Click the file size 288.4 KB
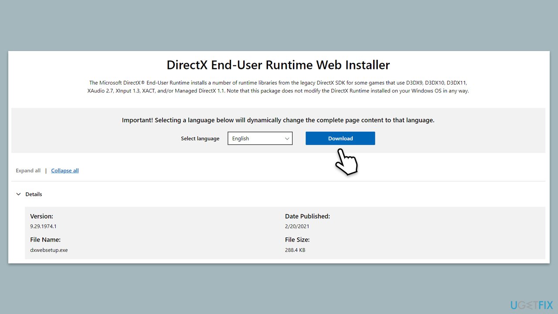558x314 pixels. click(295, 250)
